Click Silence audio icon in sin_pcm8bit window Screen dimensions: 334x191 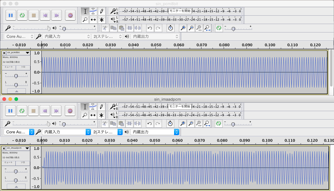point(138,28)
